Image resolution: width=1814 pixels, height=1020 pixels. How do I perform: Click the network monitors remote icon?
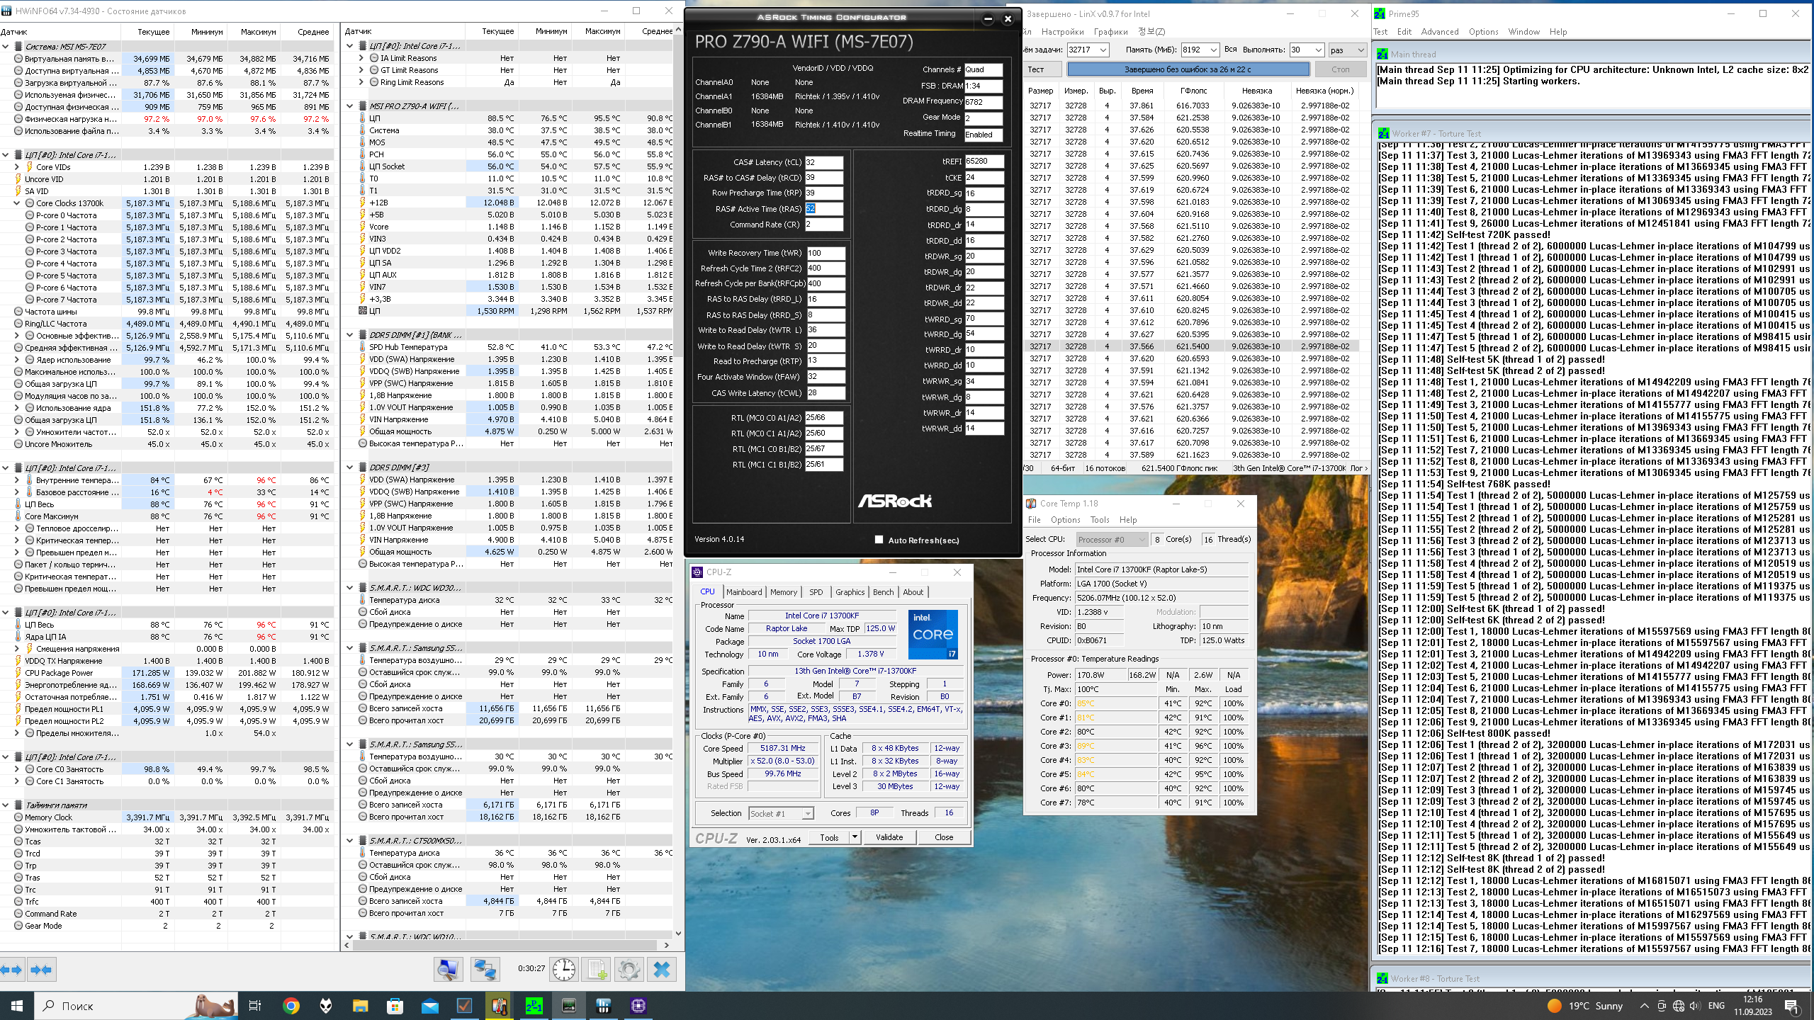tap(485, 969)
